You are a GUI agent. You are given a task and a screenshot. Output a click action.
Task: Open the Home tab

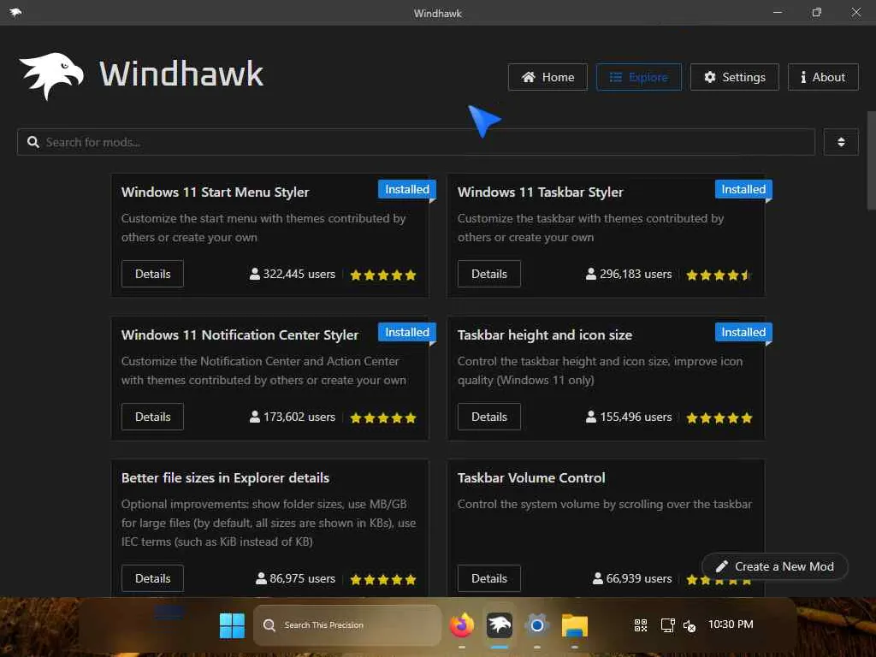pyautogui.click(x=547, y=77)
